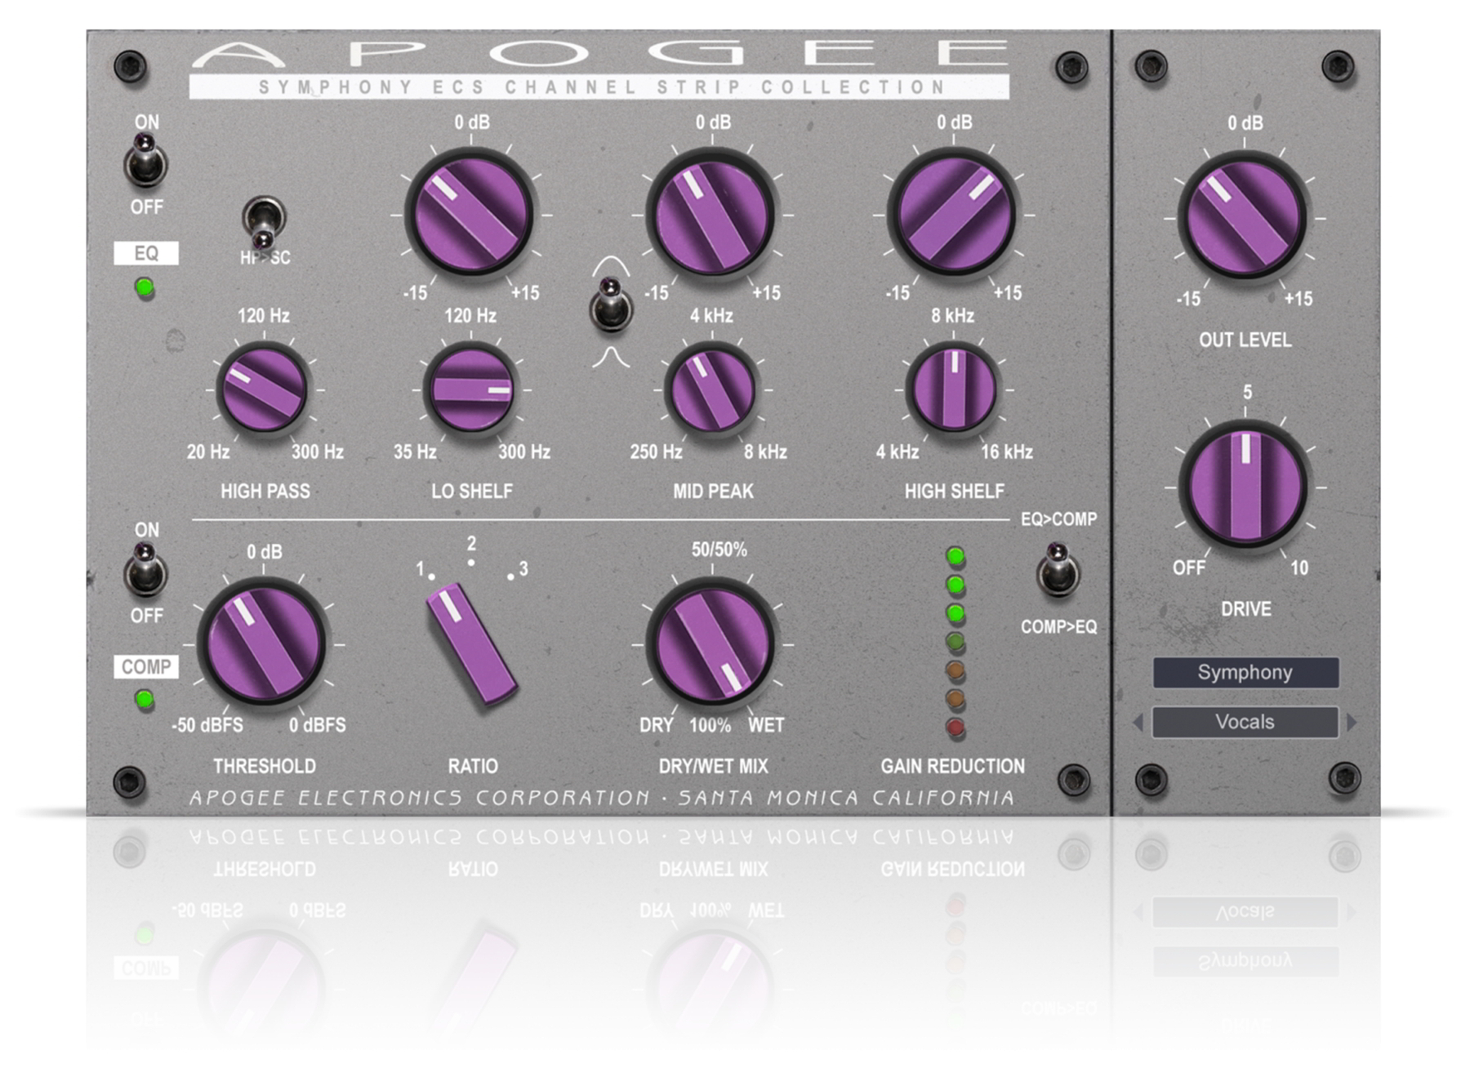The height and width of the screenshot is (1086, 1470).
Task: Click the green COMP status LED
Action: click(x=145, y=700)
